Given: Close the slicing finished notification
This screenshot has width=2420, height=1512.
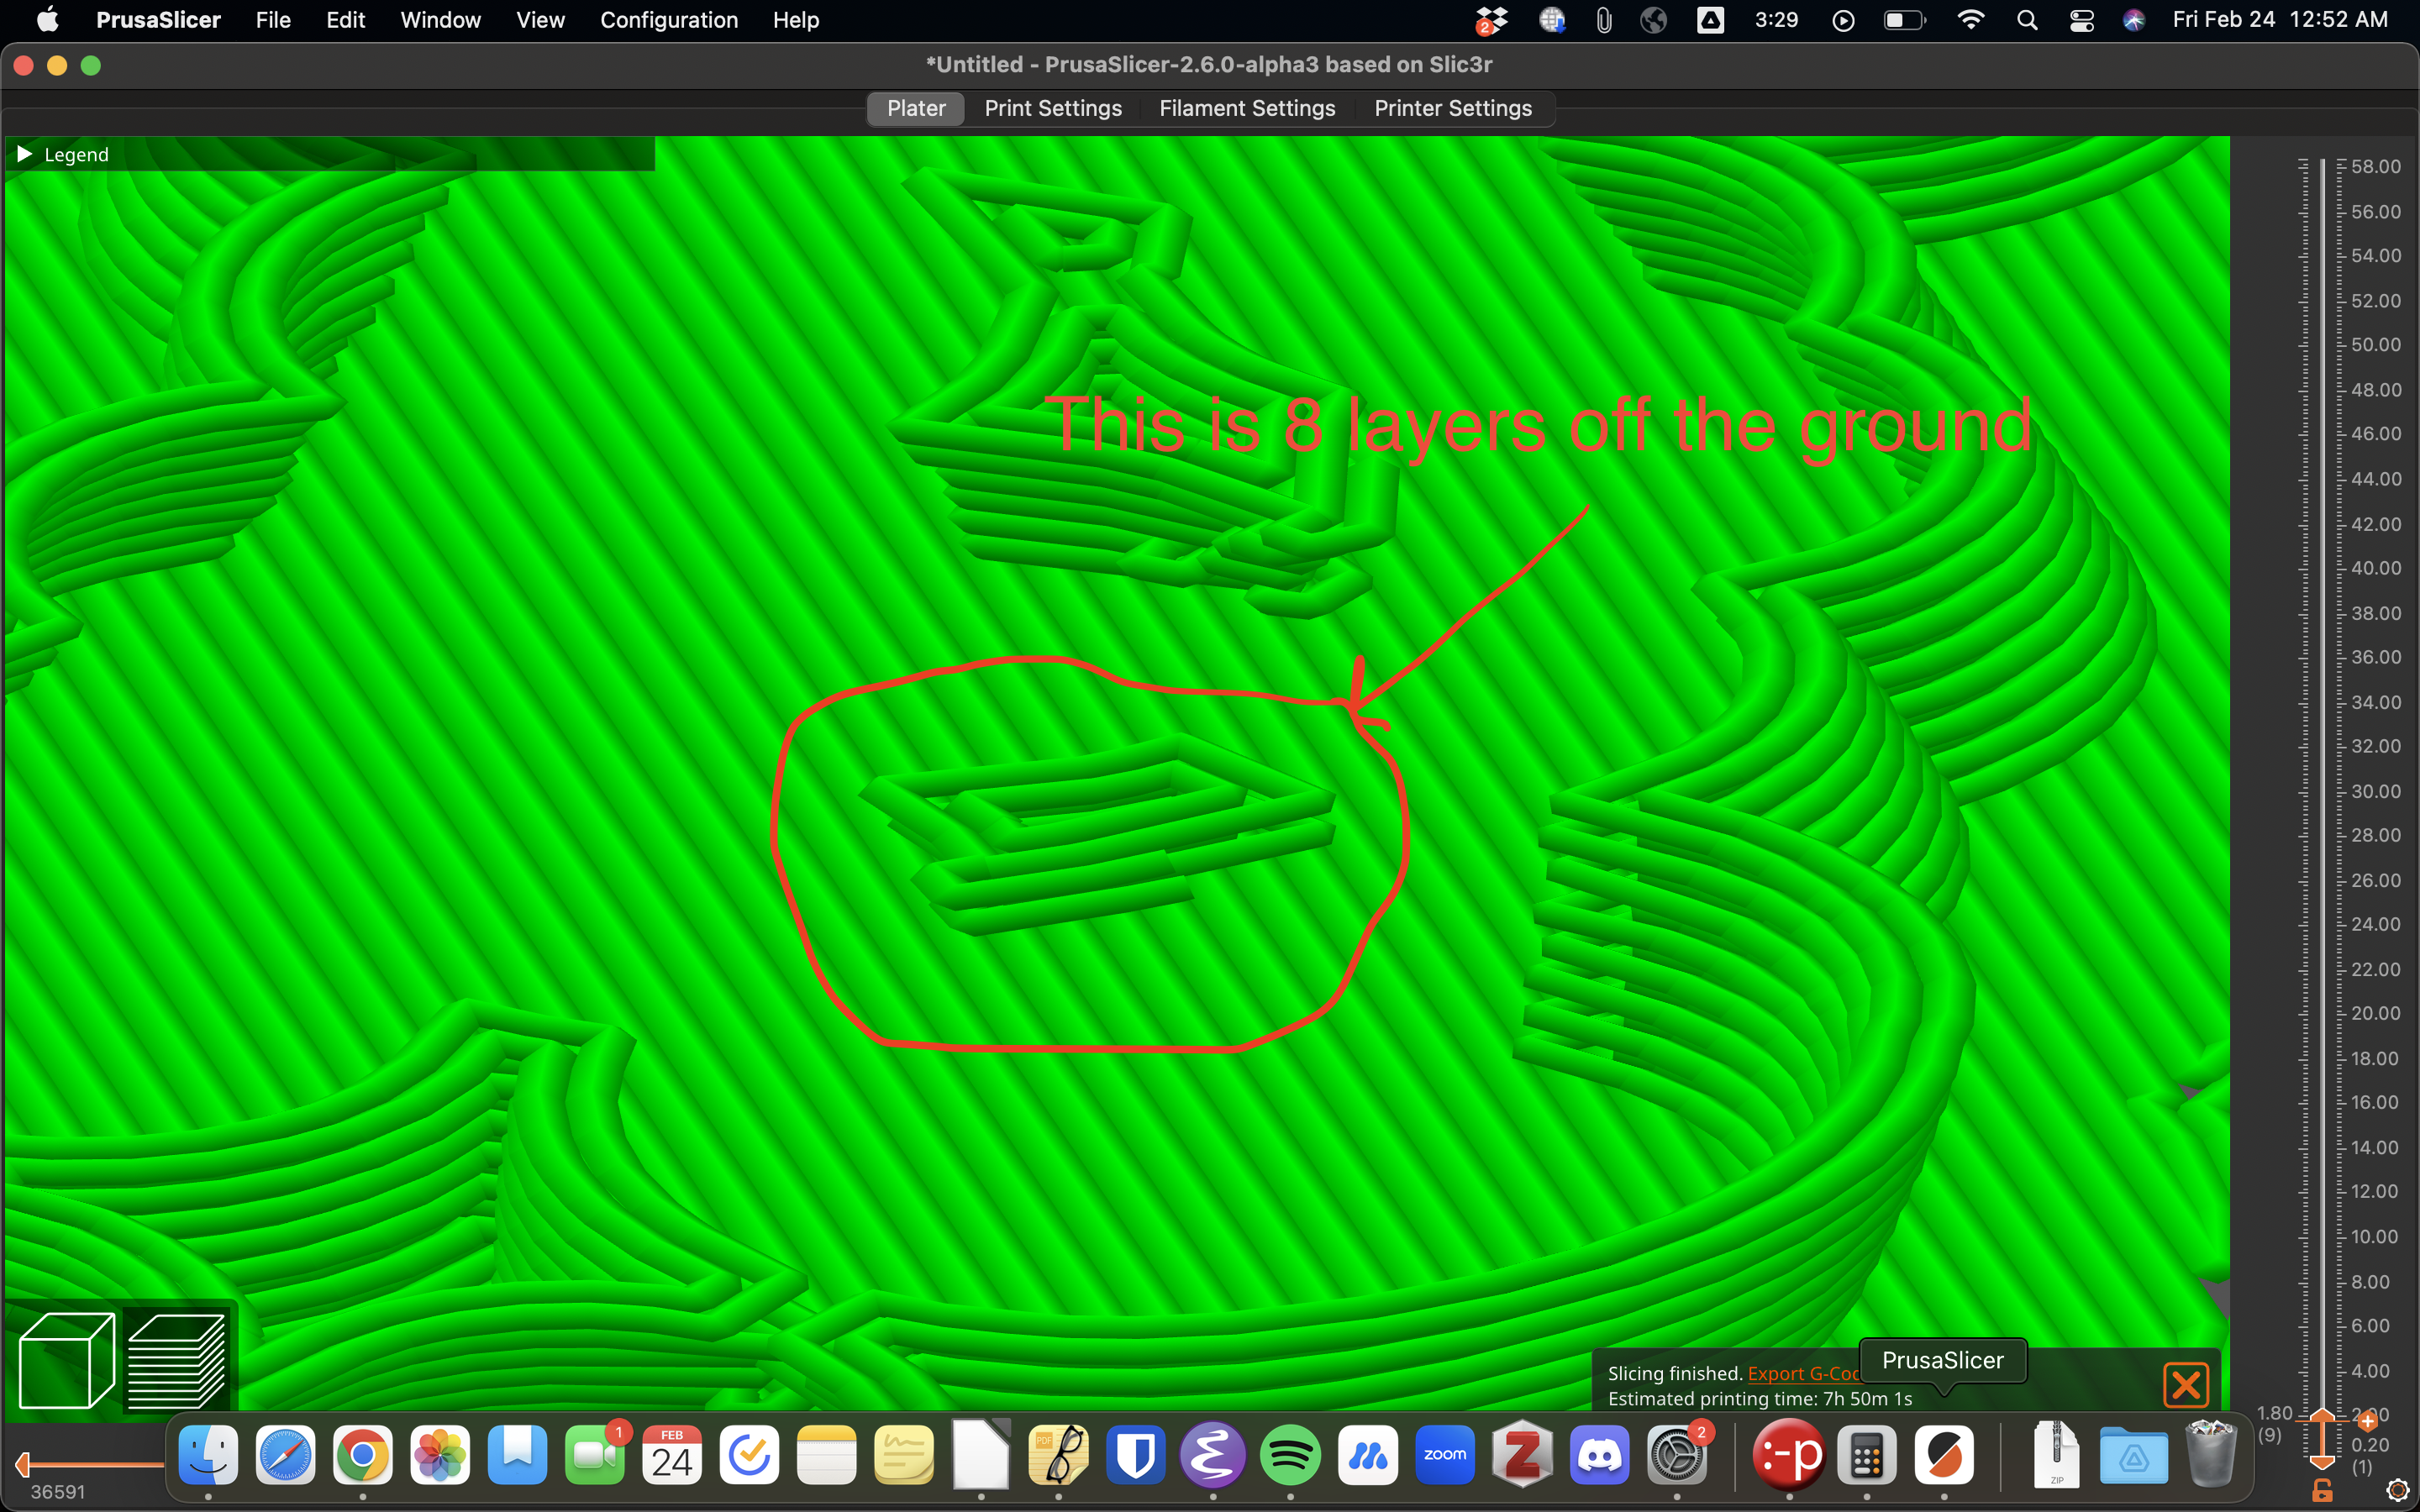Looking at the screenshot, I should [2185, 1385].
